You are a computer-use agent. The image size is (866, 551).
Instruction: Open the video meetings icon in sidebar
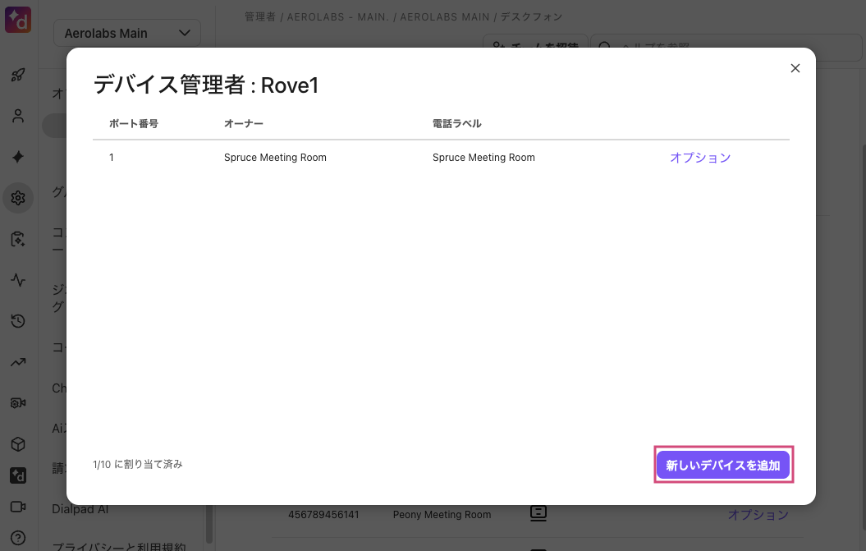18,507
